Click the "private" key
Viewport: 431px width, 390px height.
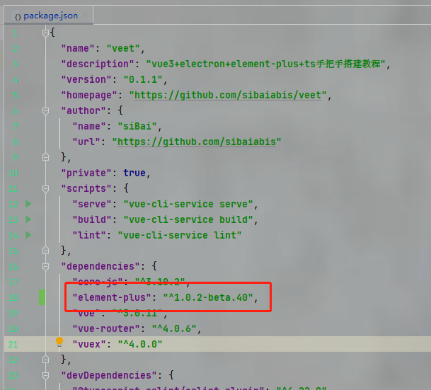click(x=86, y=173)
